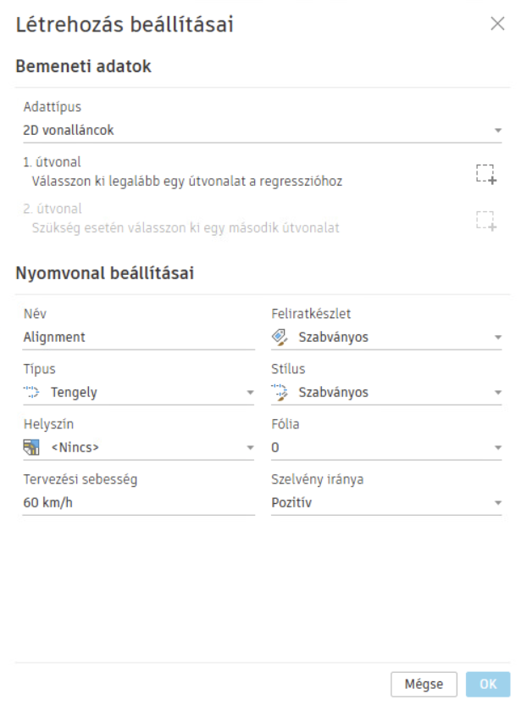Click the 1. útvonal regression path text
Screen dimensions: 521x711
[x=182, y=181]
